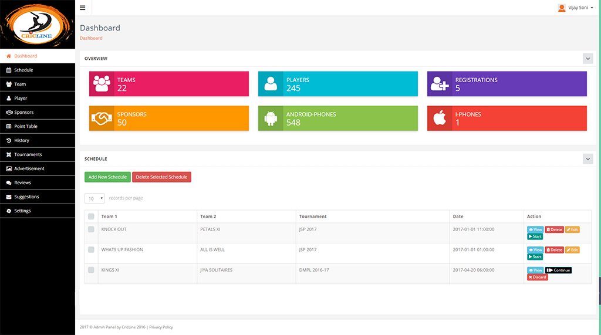
Task: Click the Android robot icon
Action: click(271, 118)
